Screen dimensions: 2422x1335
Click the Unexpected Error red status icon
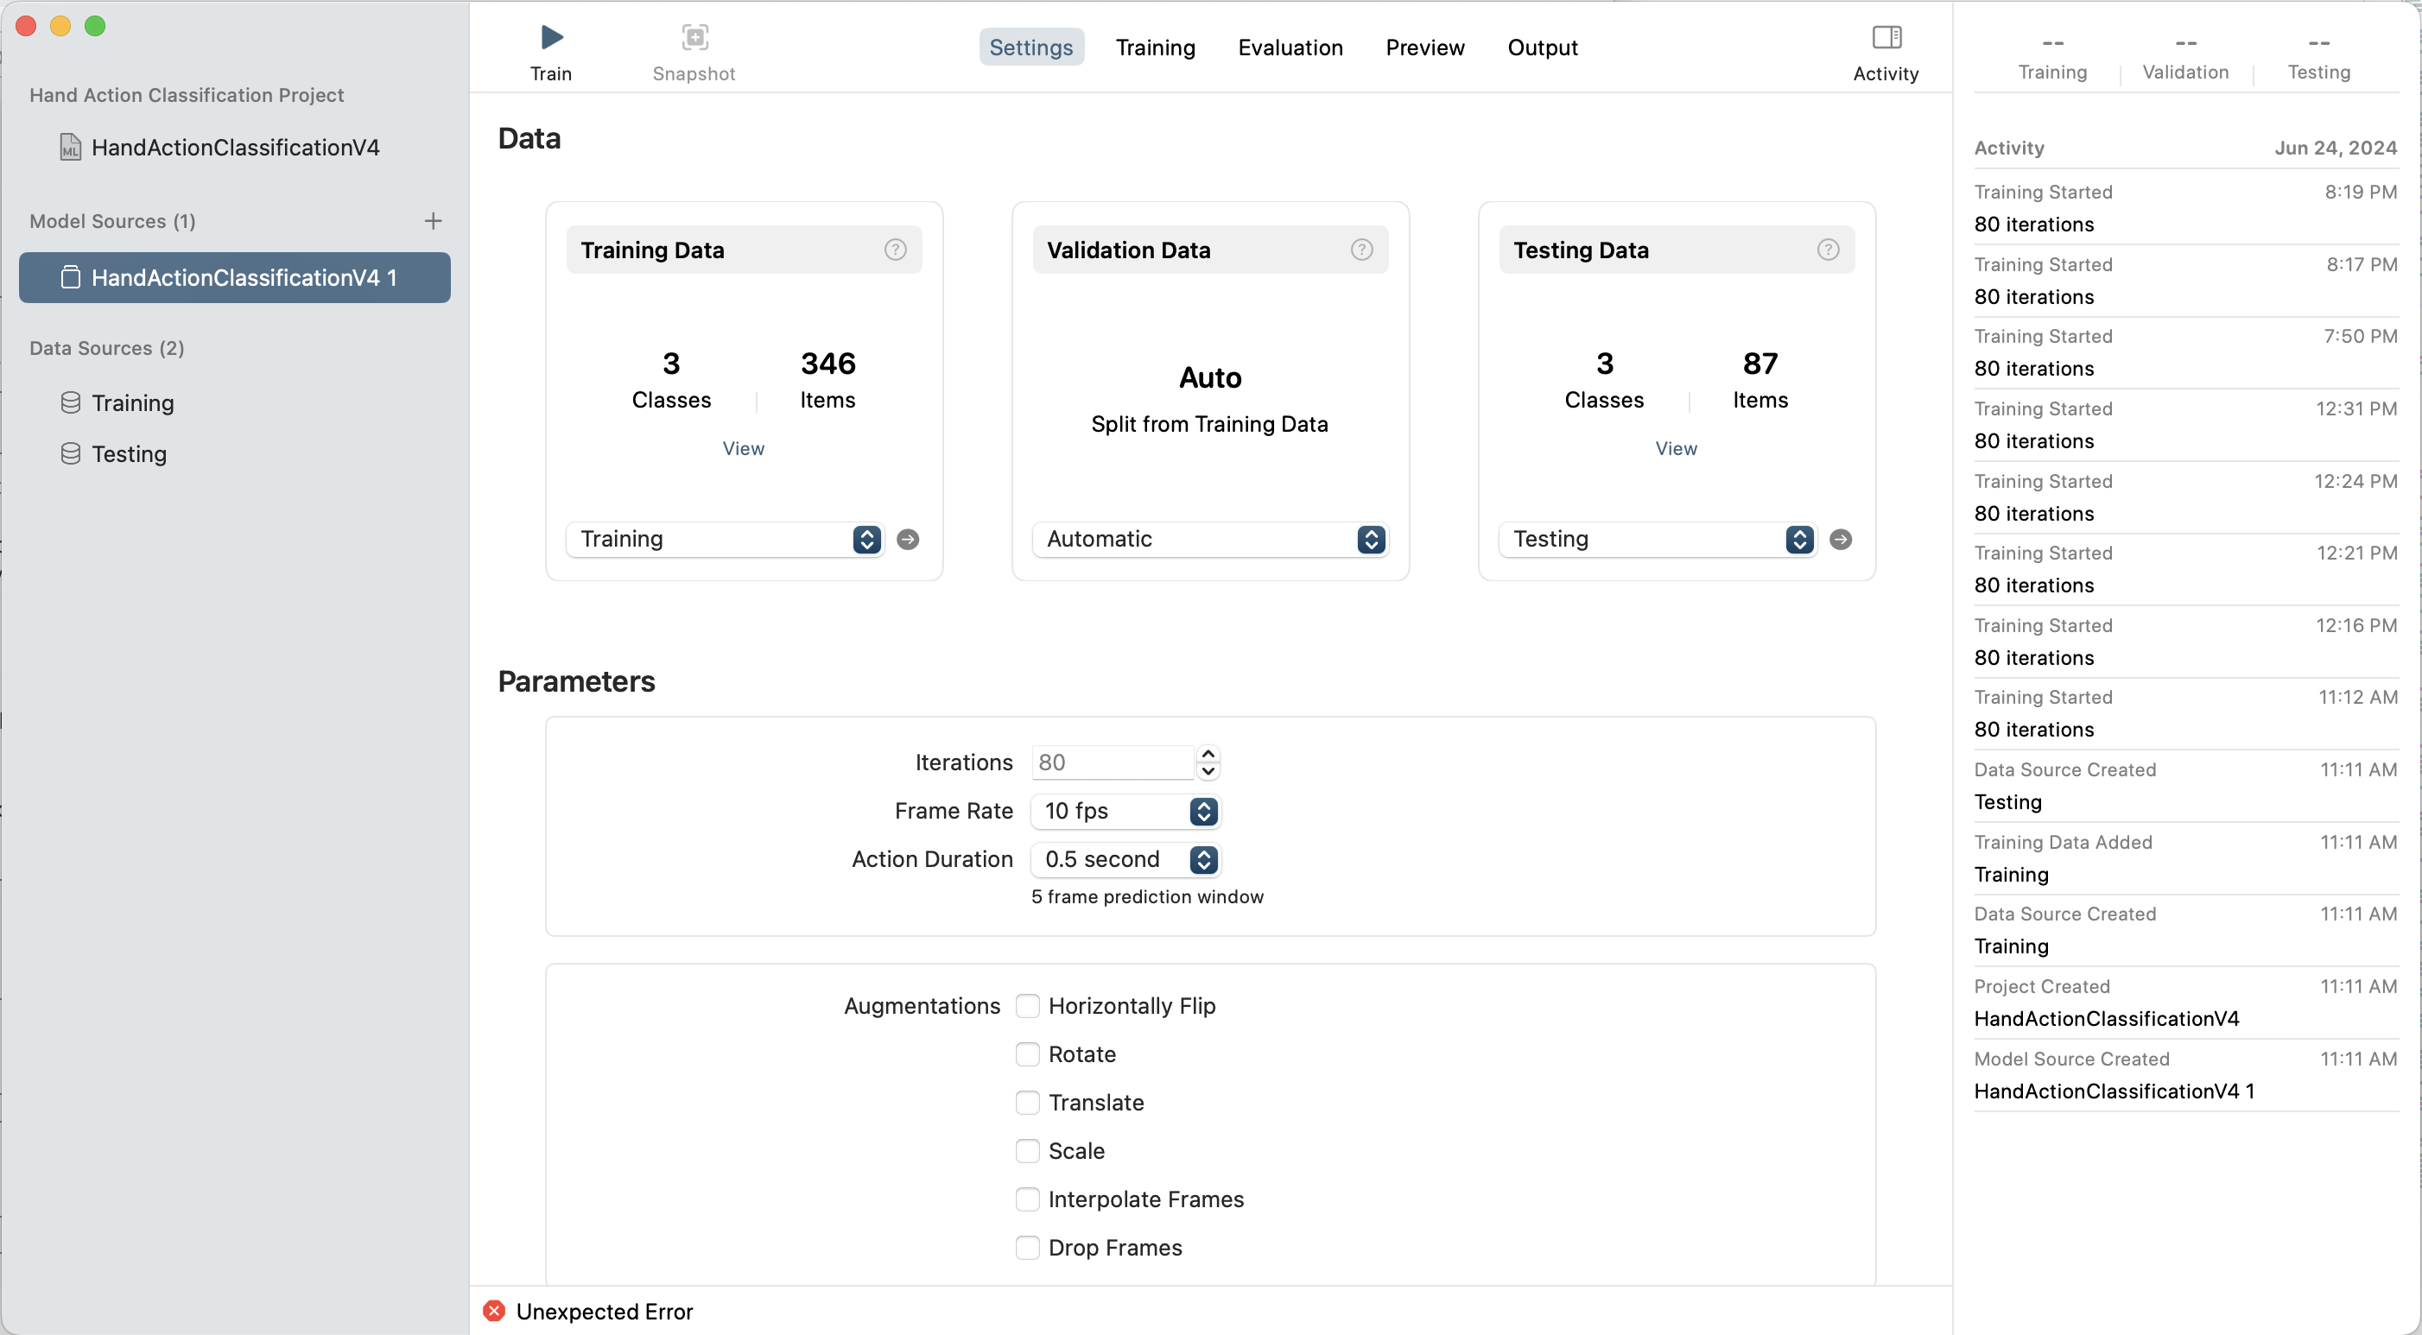point(493,1311)
